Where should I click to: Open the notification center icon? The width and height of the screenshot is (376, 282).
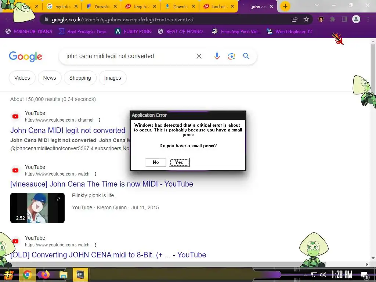tap(364, 275)
